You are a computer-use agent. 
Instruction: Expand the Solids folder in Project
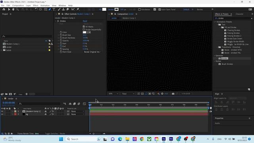coord(1,50)
